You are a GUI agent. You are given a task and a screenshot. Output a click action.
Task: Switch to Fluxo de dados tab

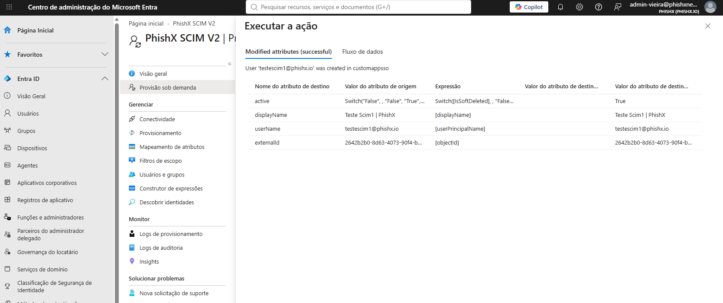tap(362, 52)
